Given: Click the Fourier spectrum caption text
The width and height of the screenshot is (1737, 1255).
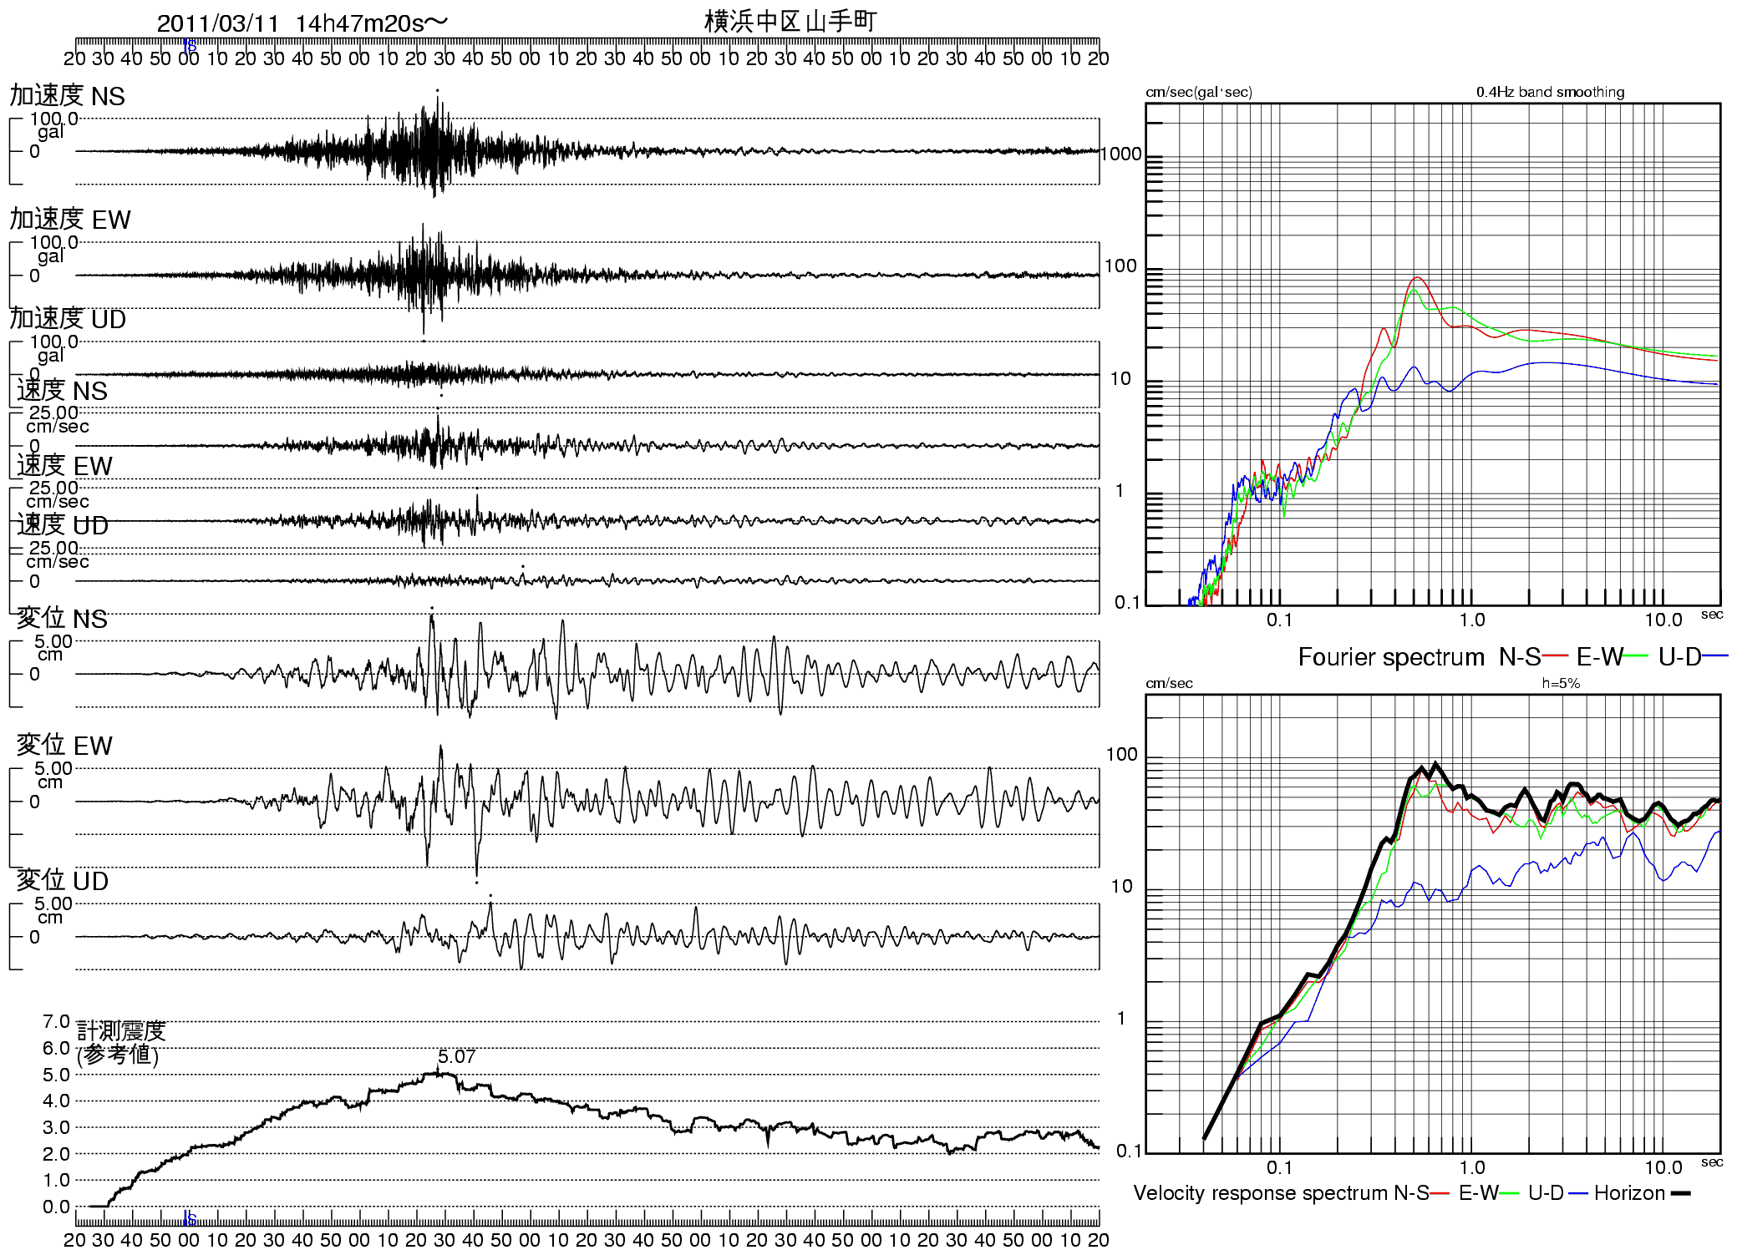Looking at the screenshot, I should click(1391, 657).
